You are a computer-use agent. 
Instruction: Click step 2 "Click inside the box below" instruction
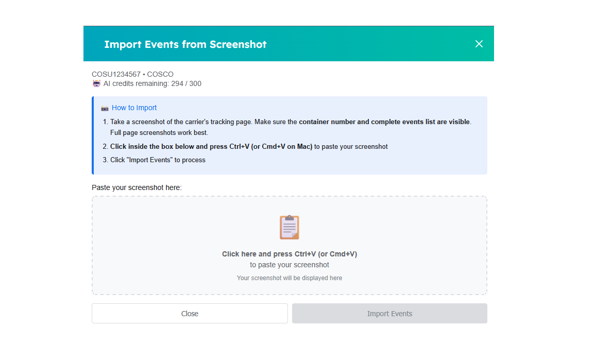pyautogui.click(x=211, y=146)
